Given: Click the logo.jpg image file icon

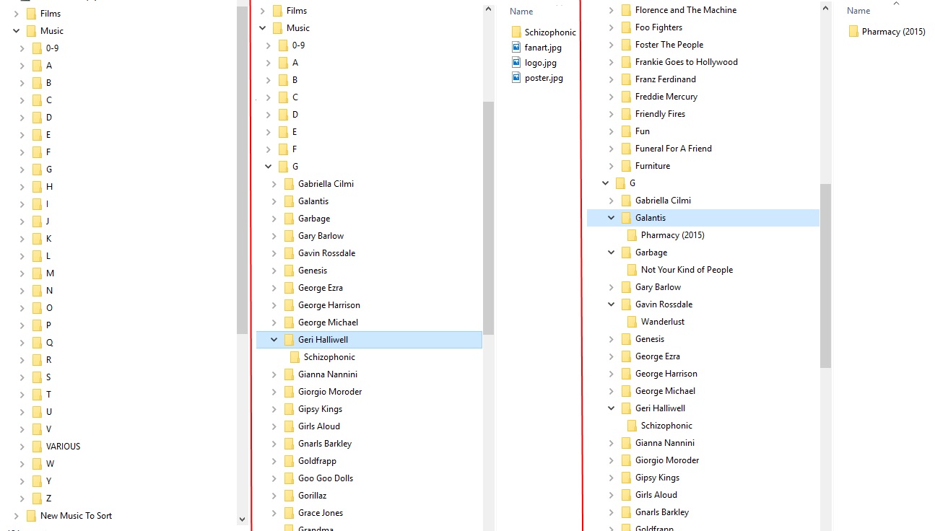Looking at the screenshot, I should tap(516, 63).
